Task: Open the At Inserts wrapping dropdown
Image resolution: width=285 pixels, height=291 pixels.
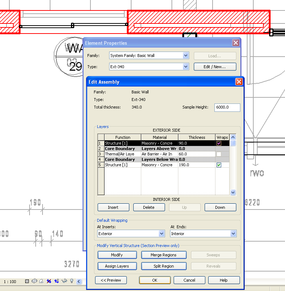Action: click(x=161, y=233)
